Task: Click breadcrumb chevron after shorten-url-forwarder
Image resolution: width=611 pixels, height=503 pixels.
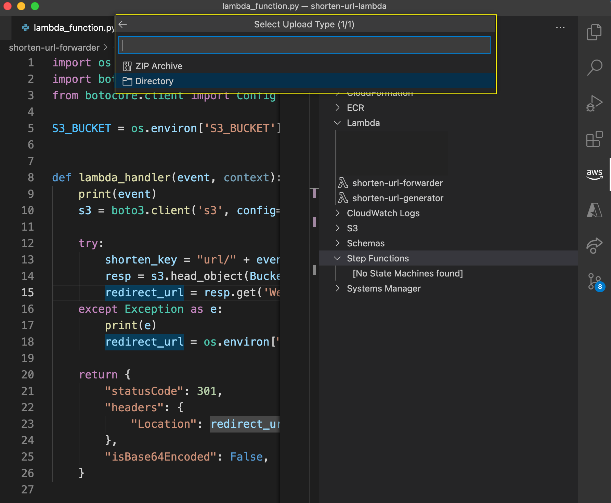Action: pyautogui.click(x=105, y=48)
